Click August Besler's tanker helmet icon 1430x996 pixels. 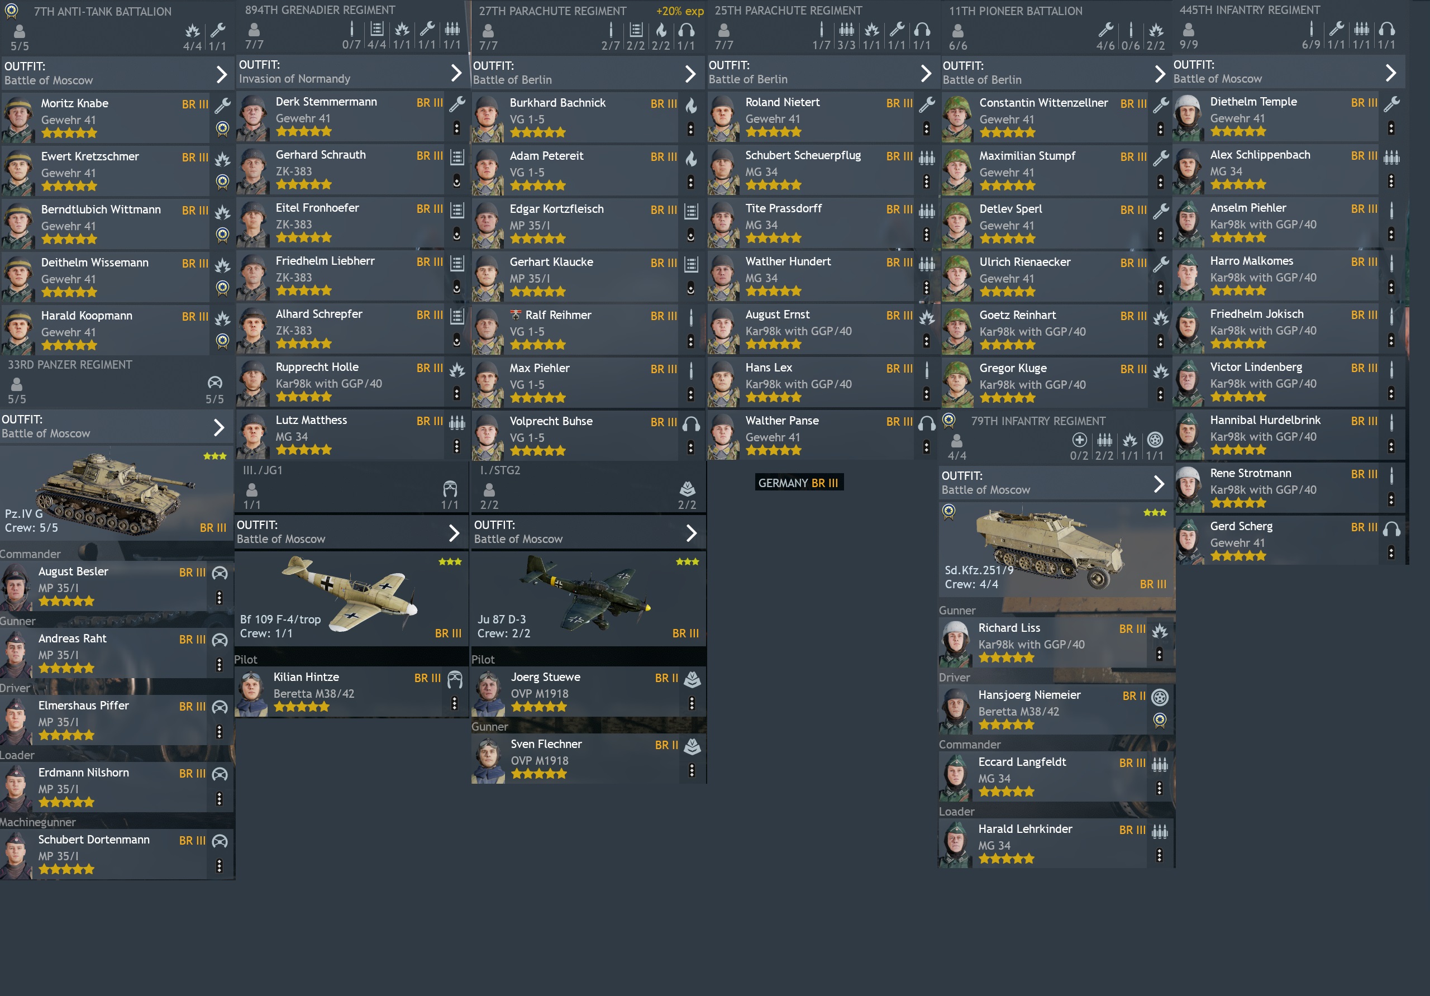click(220, 573)
